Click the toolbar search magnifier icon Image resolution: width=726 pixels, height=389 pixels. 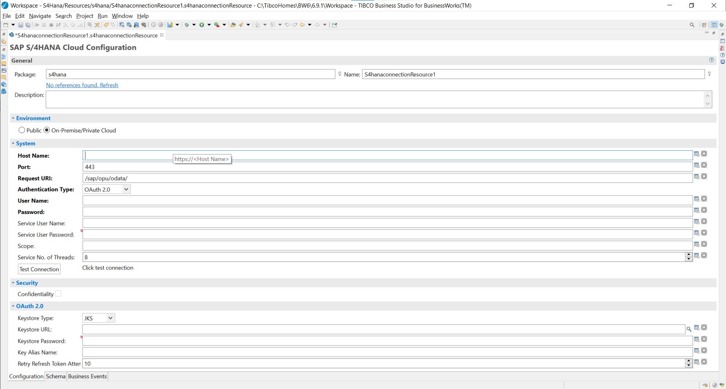pos(692,25)
